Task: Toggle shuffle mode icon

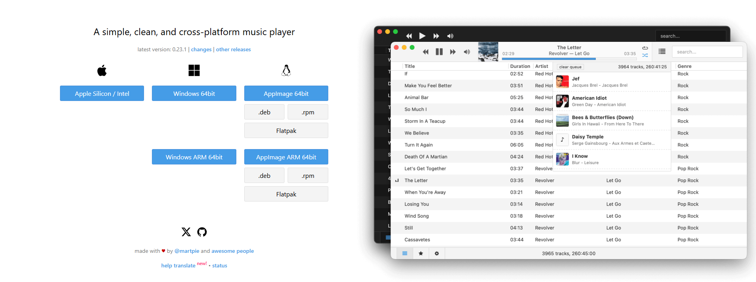Action: click(x=645, y=56)
